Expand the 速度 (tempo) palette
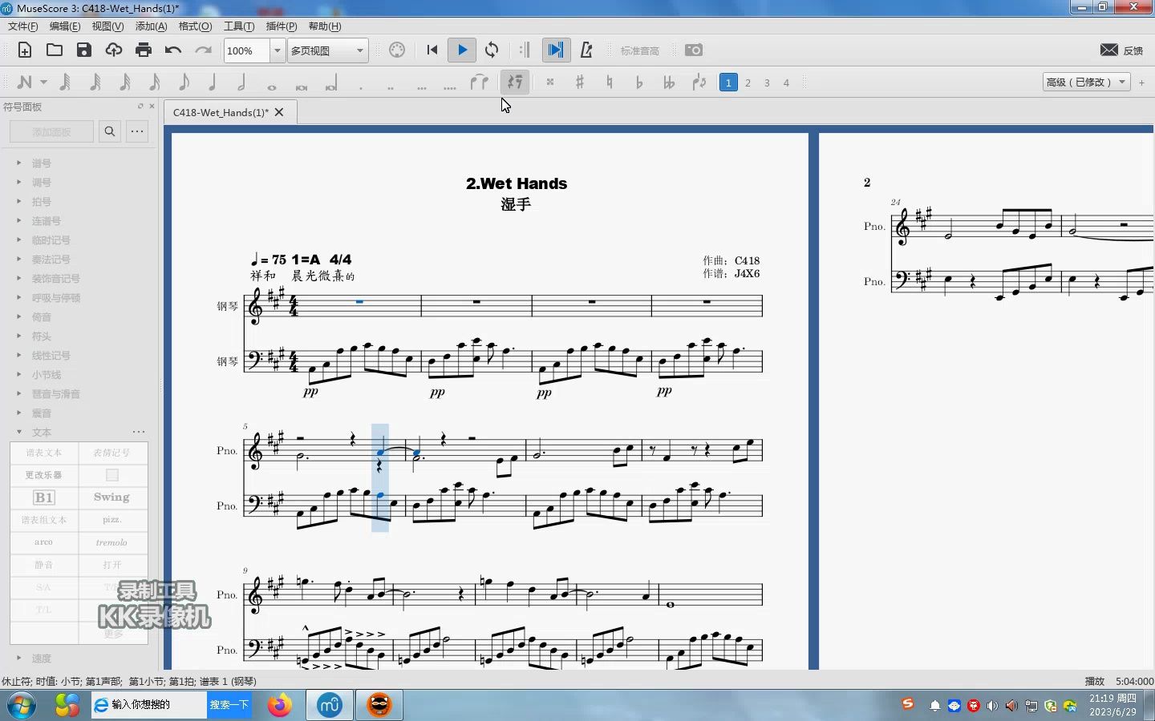 tap(19, 658)
